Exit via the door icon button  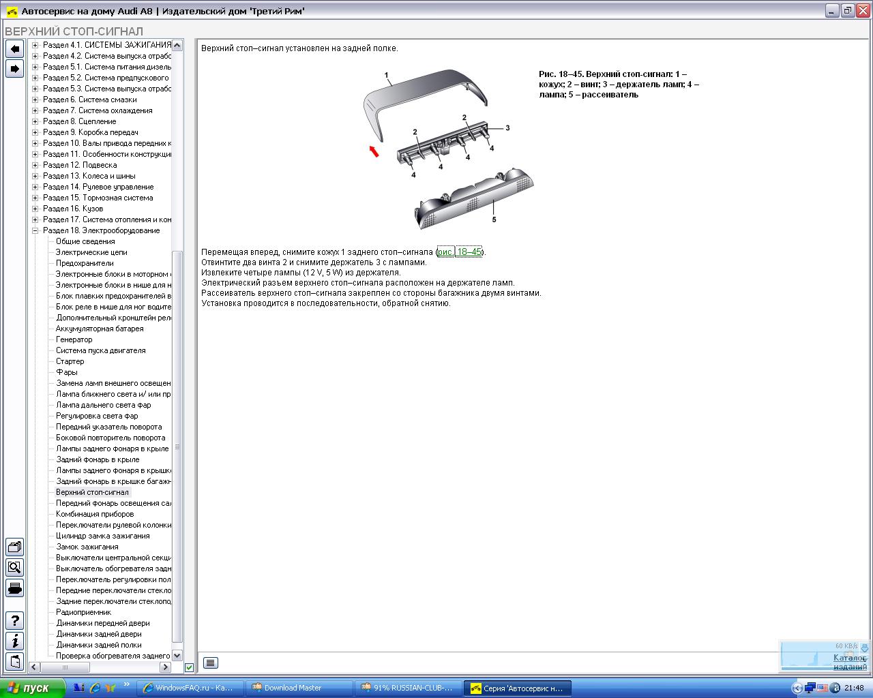tap(14, 661)
